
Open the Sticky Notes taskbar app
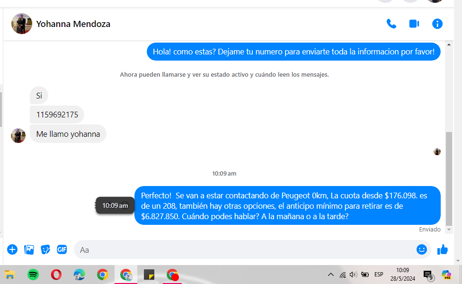point(149,275)
